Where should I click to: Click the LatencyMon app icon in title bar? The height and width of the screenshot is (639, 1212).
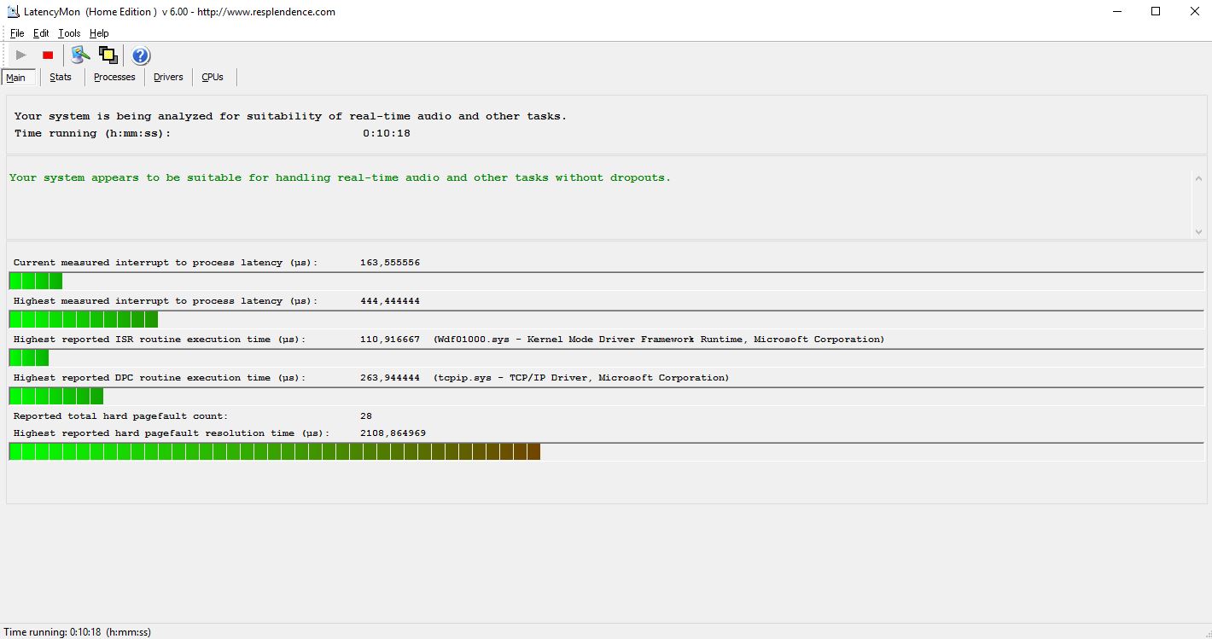(x=14, y=12)
